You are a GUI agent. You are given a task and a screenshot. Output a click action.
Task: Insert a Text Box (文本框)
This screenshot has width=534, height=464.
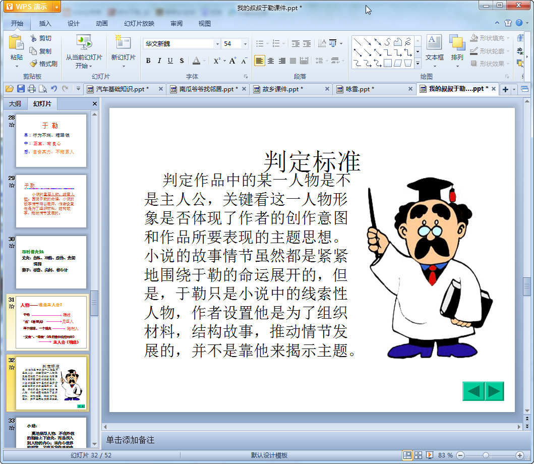click(x=434, y=47)
